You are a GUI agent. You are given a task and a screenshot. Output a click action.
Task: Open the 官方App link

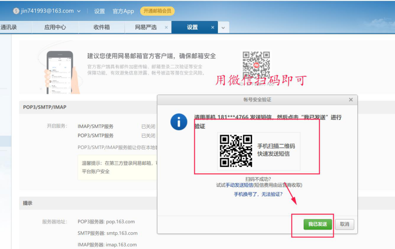[x=123, y=11]
